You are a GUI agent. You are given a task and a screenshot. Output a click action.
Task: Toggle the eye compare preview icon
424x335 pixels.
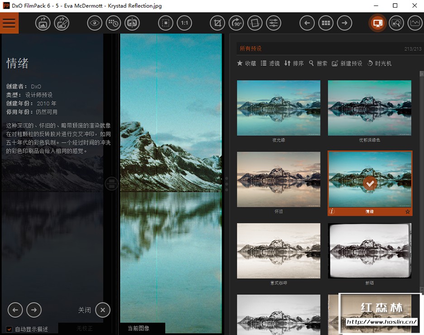coord(95,23)
